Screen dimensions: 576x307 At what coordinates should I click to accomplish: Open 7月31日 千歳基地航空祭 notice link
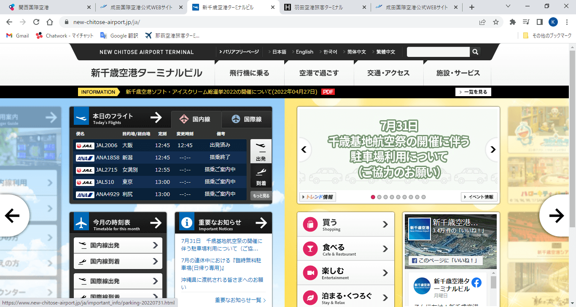coord(222,245)
